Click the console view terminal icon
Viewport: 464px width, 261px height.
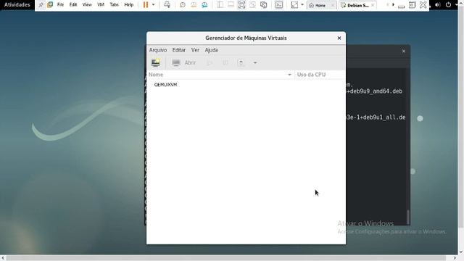[278, 5]
